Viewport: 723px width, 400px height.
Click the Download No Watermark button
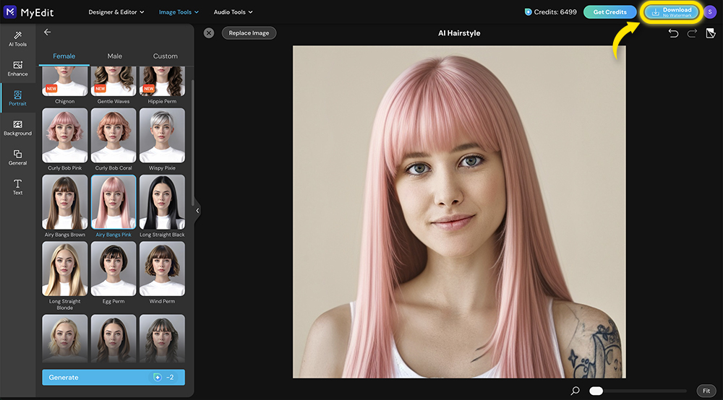point(671,12)
